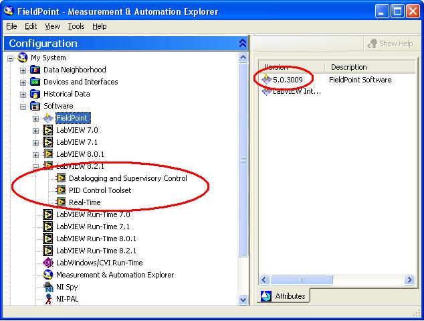424x321 pixels.
Task: Expand the Data Neighborhood node
Action: [x=23, y=70]
